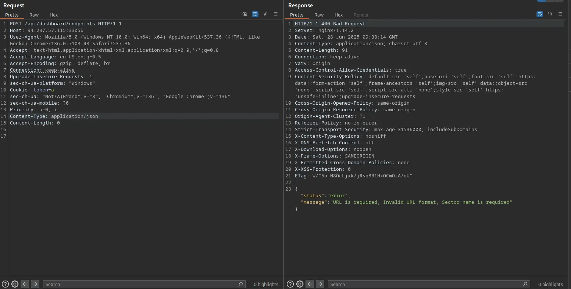Click Response '0 highlights' label

click(550, 284)
